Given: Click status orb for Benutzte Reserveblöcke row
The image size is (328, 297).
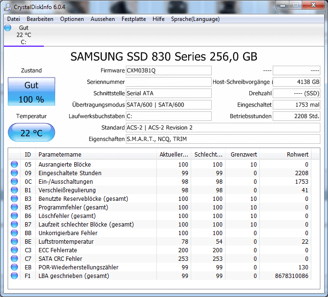Looking at the screenshot, I should pos(14,198).
